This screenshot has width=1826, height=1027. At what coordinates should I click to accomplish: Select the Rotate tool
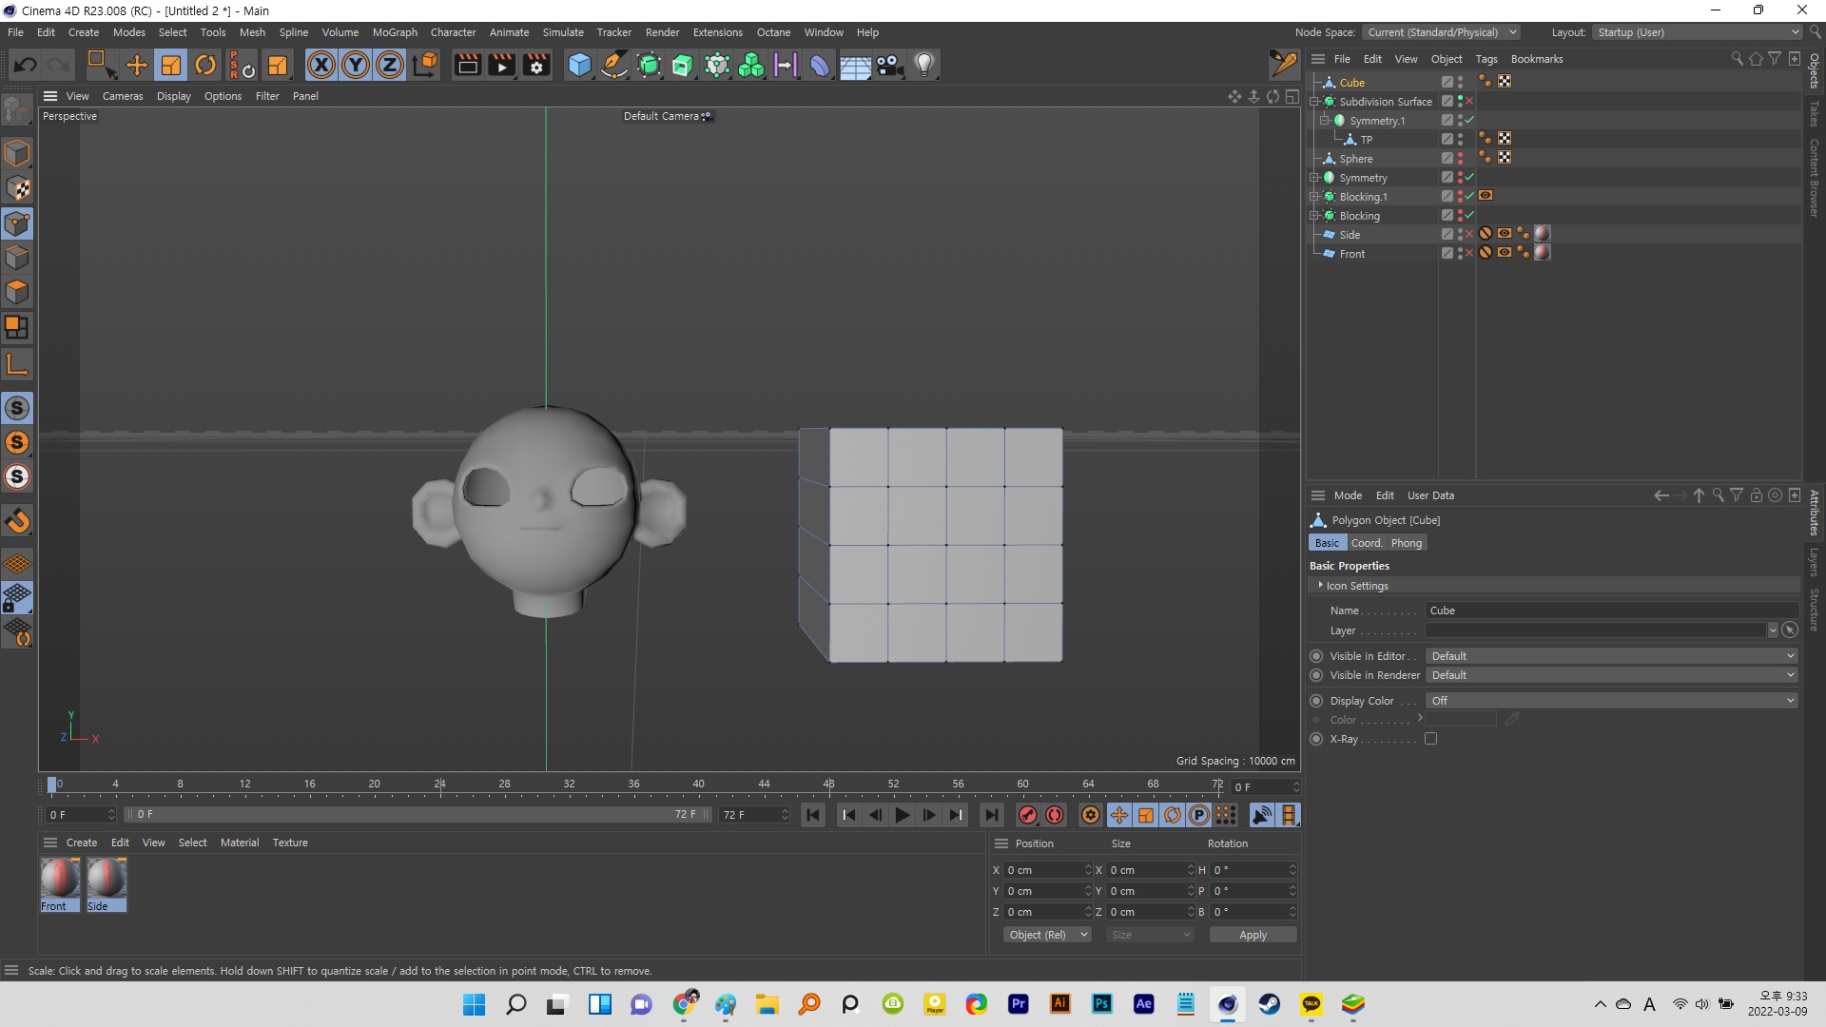(205, 65)
